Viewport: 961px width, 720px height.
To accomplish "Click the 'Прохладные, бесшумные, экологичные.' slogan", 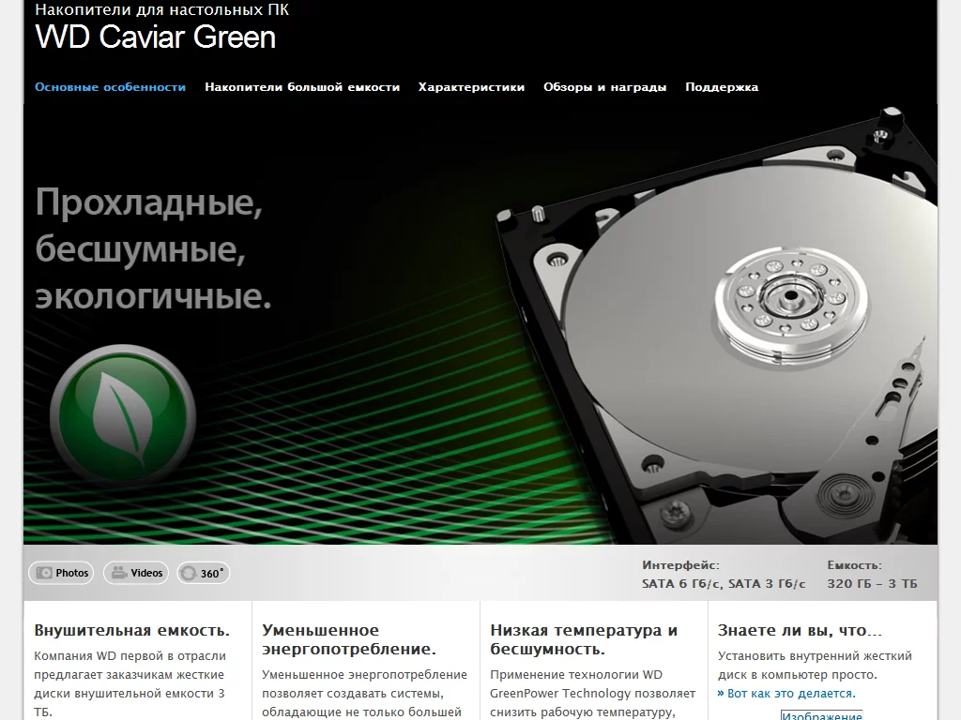I will click(x=153, y=248).
